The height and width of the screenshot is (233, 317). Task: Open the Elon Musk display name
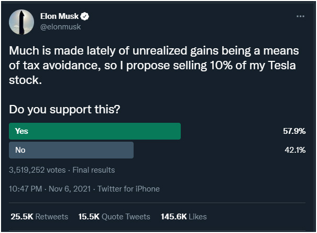tap(59, 16)
